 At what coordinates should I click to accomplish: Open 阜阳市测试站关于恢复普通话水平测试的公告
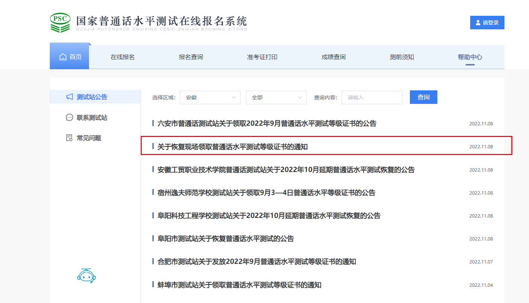pos(225,239)
